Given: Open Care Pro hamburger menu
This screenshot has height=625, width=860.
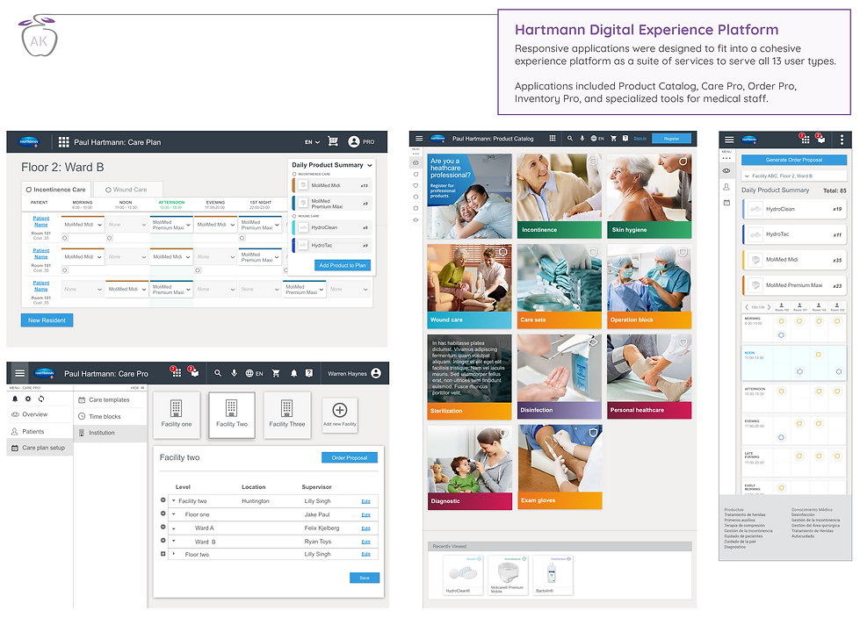Looking at the screenshot, I should 19,373.
